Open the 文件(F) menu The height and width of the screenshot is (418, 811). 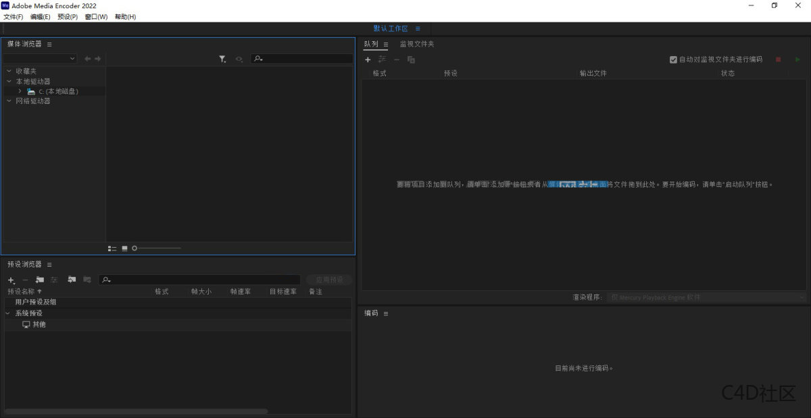tap(14, 16)
